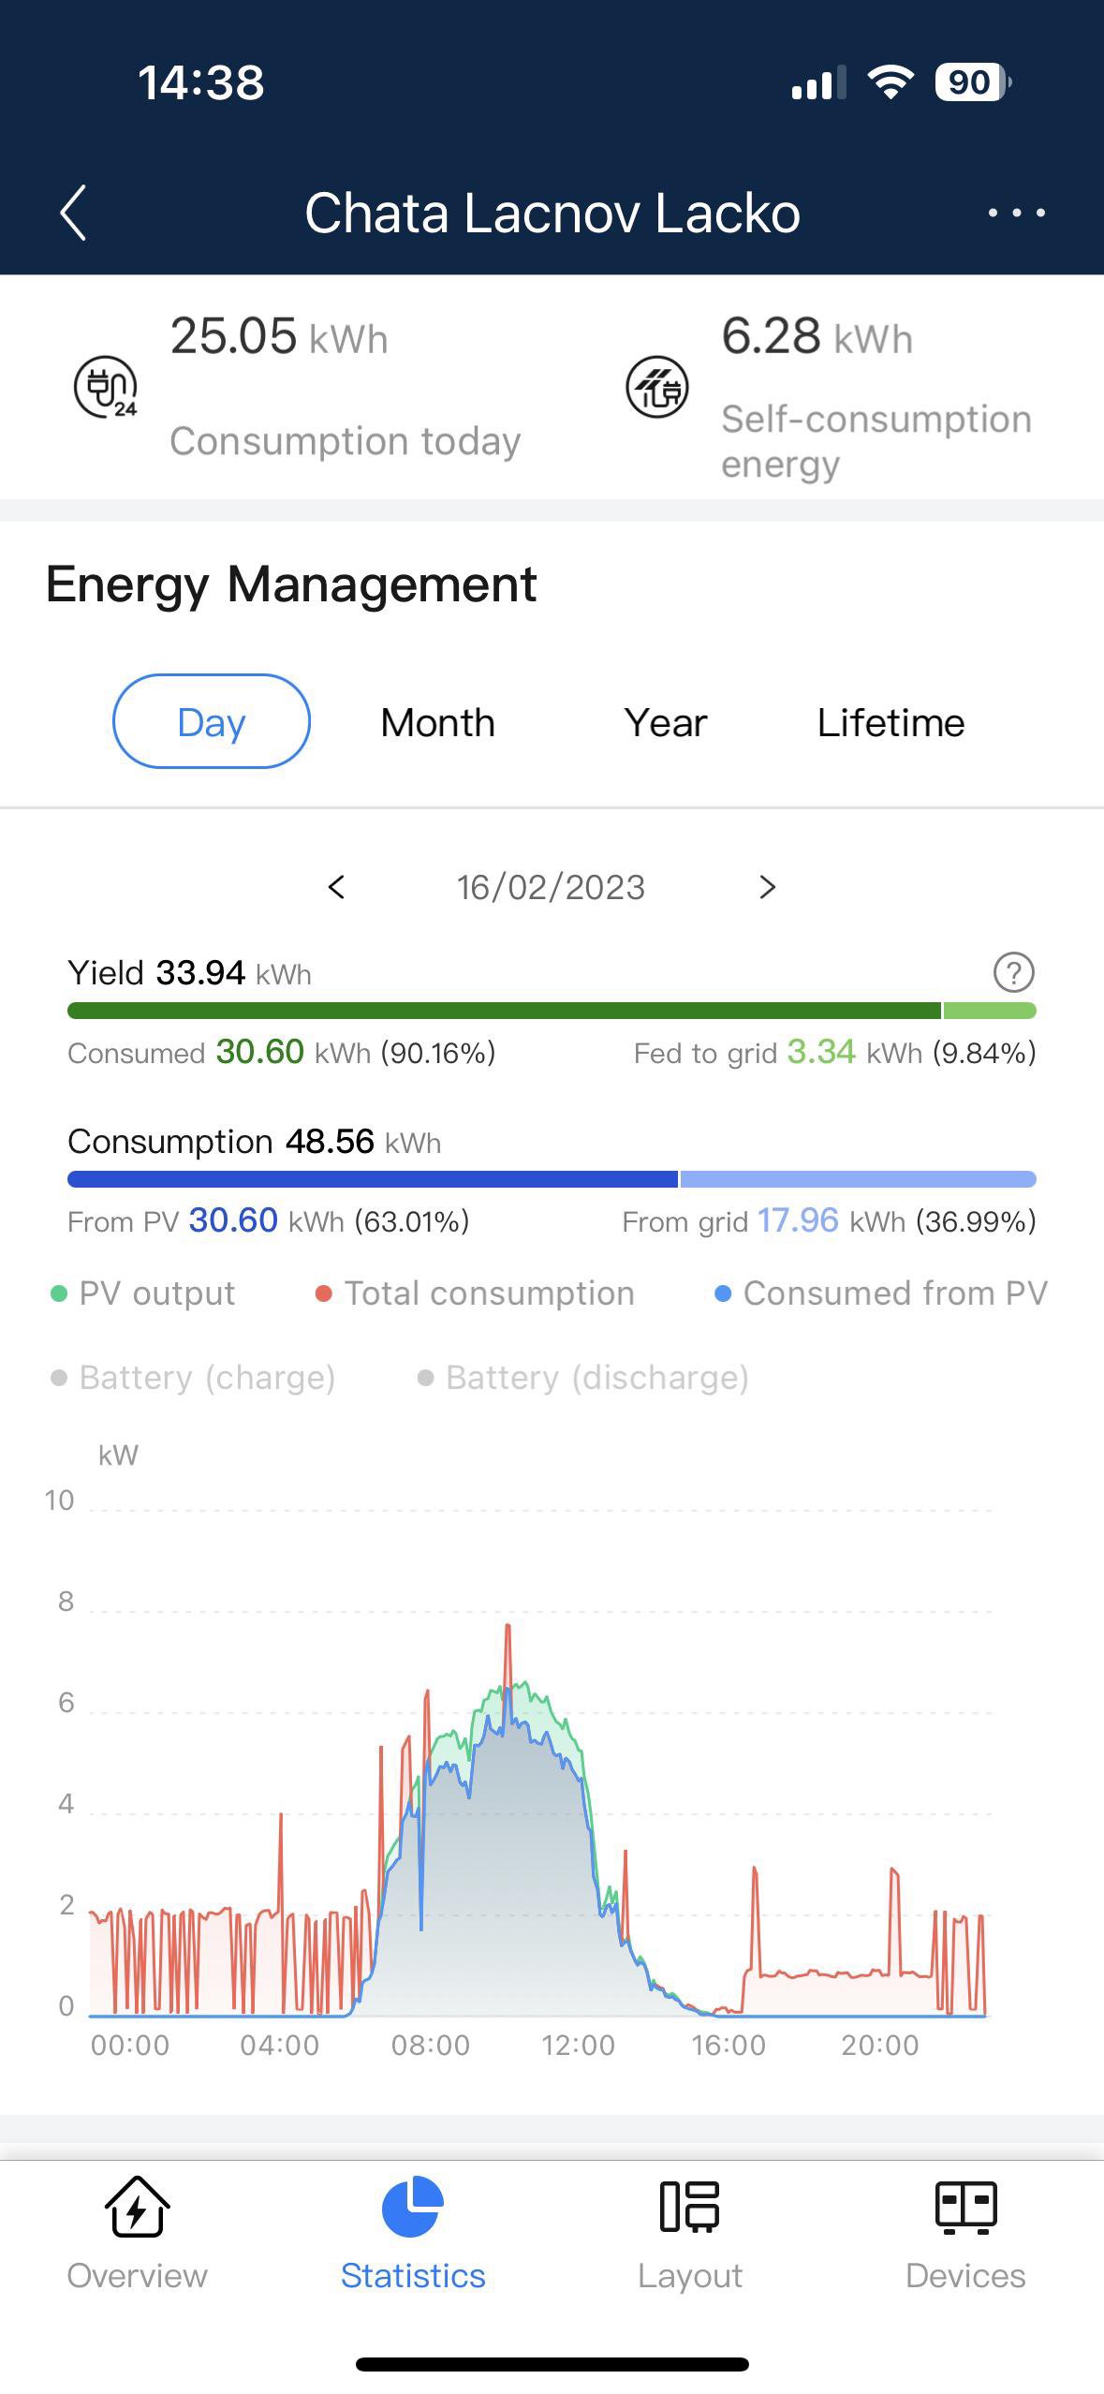Tap the Consumption today plug icon
1104x2394 pixels.
tap(106, 387)
